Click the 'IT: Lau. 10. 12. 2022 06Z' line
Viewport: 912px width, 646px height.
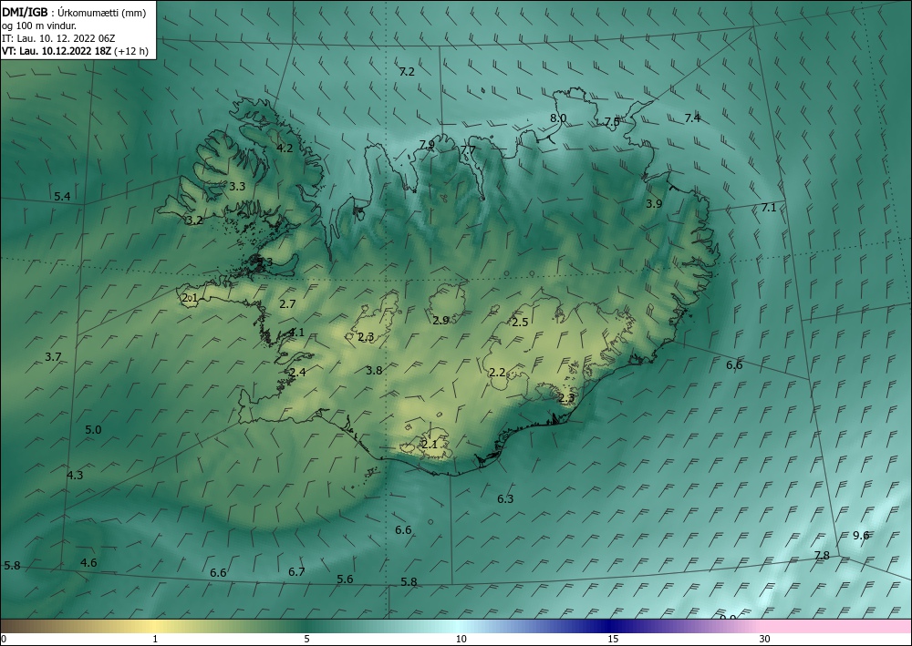click(x=58, y=38)
